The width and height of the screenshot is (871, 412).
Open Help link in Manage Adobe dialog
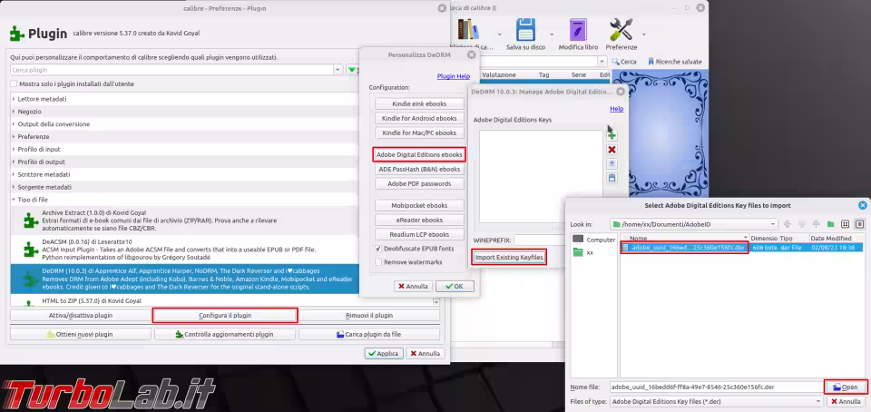(x=617, y=109)
